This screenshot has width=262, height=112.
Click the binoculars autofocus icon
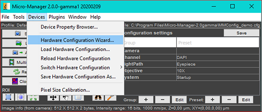pos(98,97)
